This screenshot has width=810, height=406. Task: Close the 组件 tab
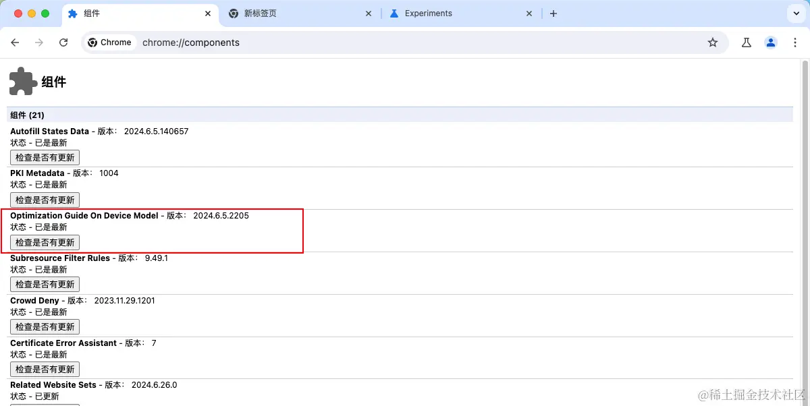tap(207, 13)
